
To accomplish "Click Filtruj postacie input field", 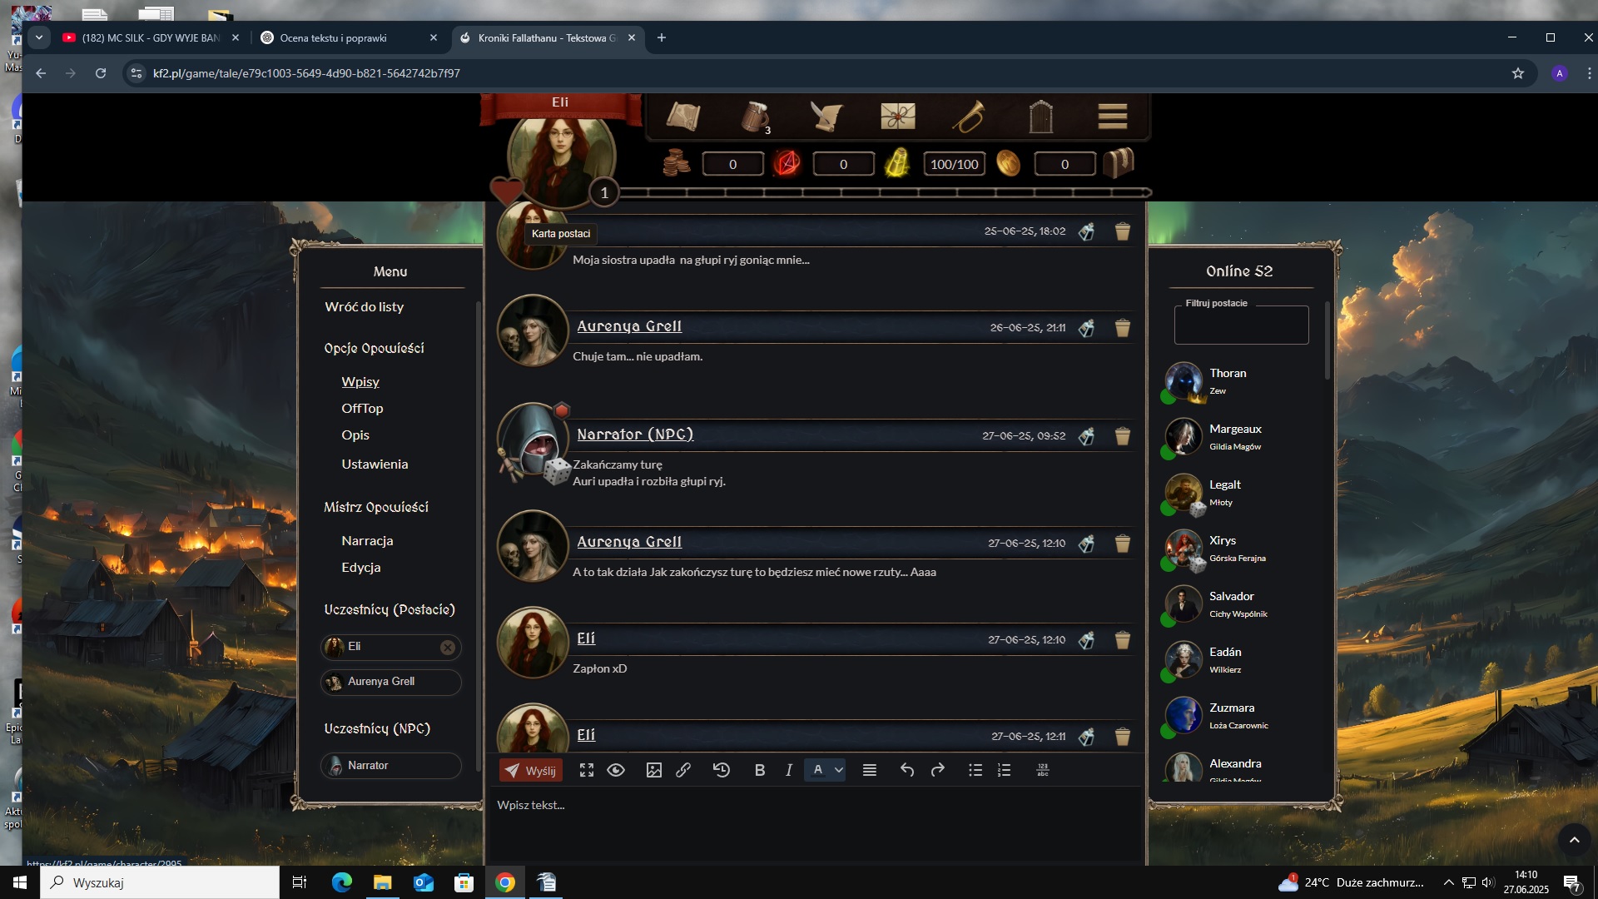I will (1241, 325).
